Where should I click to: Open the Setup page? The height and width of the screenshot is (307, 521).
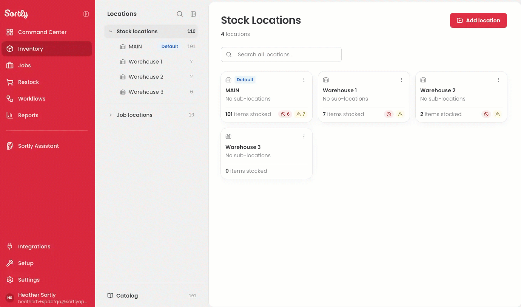point(47,263)
